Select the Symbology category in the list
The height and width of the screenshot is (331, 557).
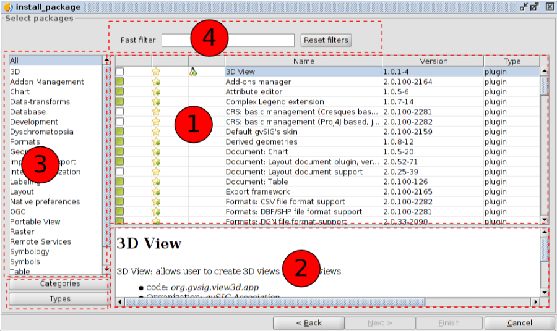click(29, 251)
